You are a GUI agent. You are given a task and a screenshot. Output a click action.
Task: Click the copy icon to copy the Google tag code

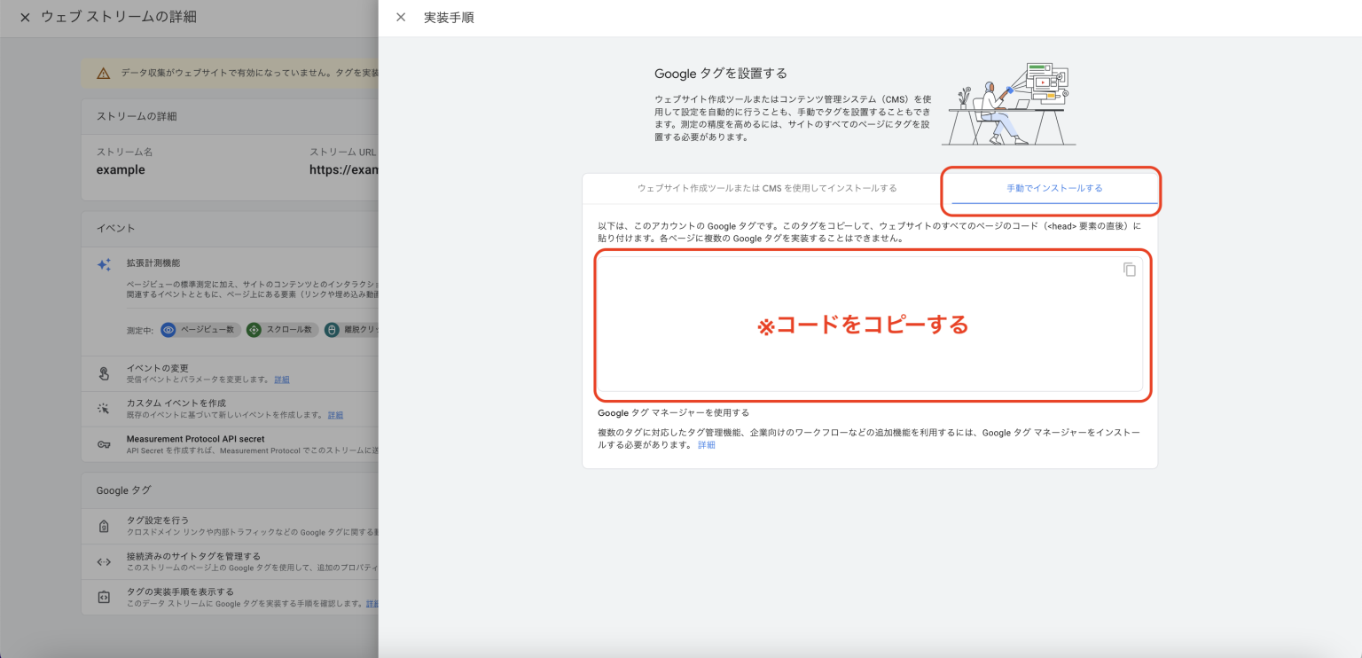(x=1129, y=270)
